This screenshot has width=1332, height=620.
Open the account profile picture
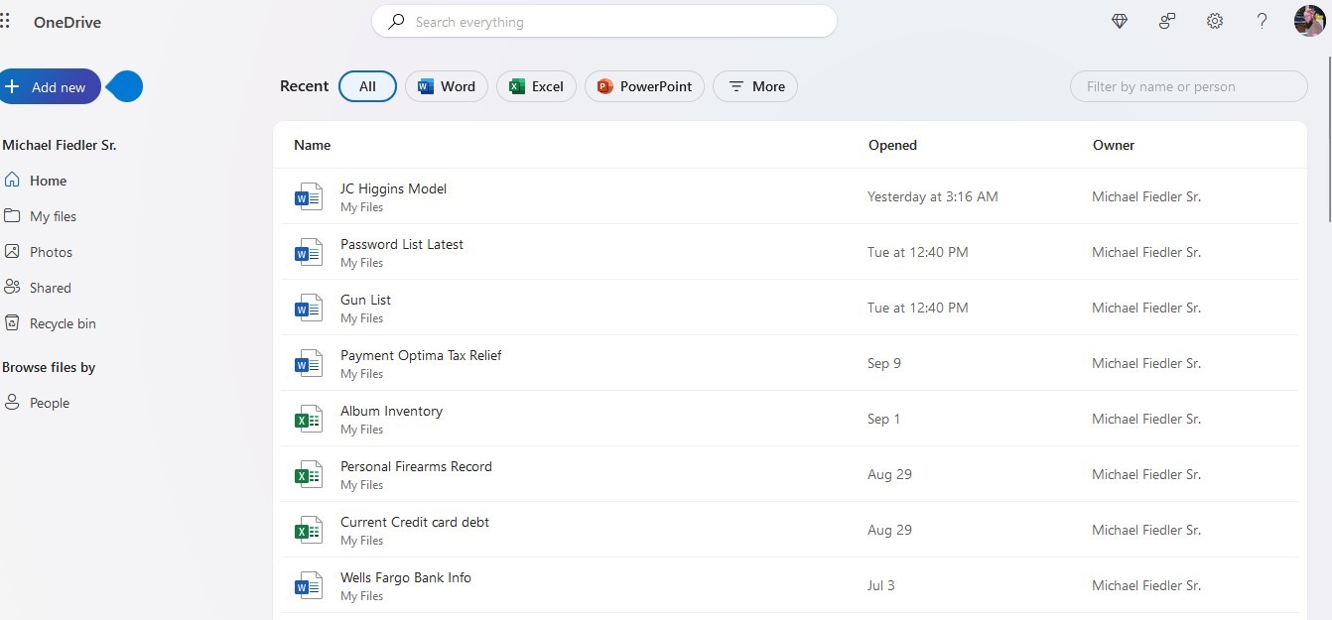click(1309, 21)
